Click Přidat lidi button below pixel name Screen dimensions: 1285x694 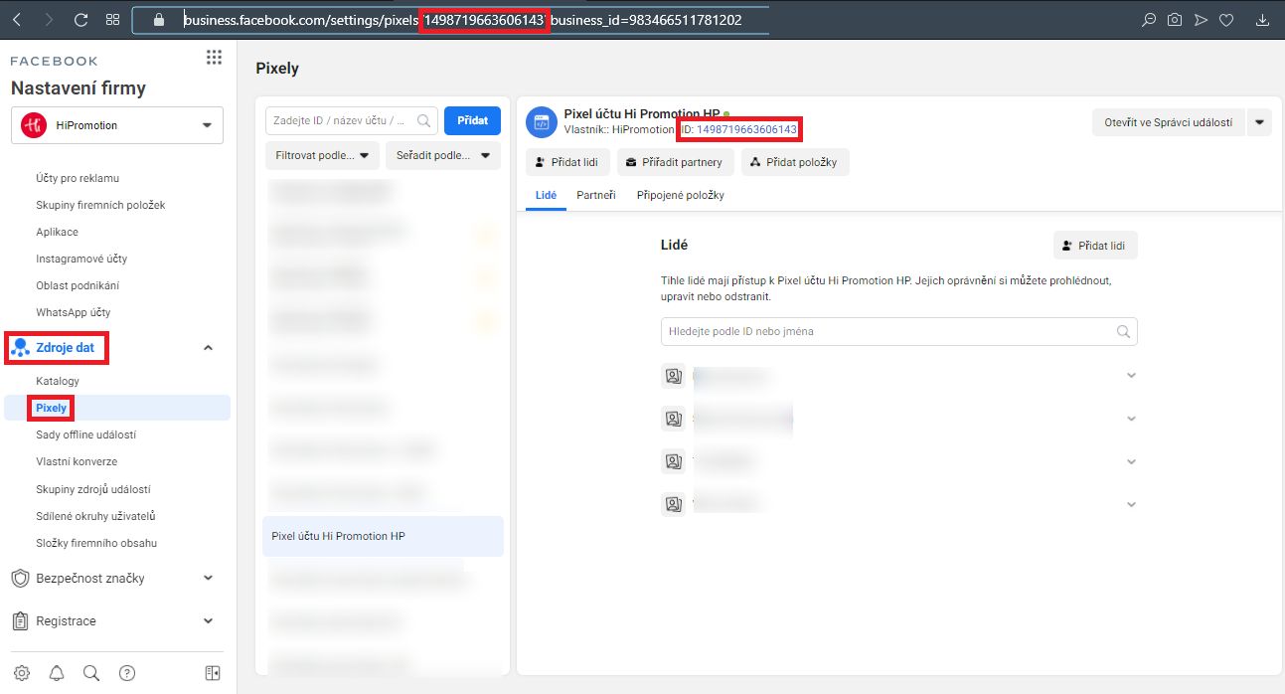(567, 162)
